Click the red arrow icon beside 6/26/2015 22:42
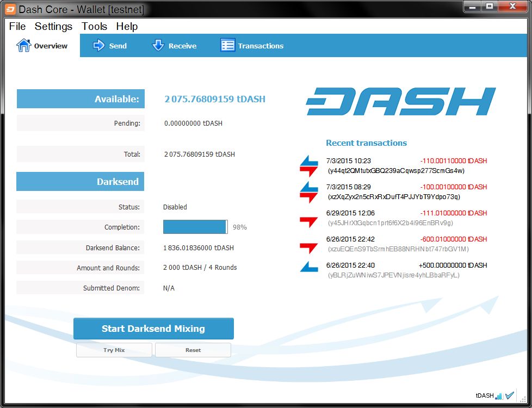Viewport: 532px width, 408px height. [x=309, y=248]
